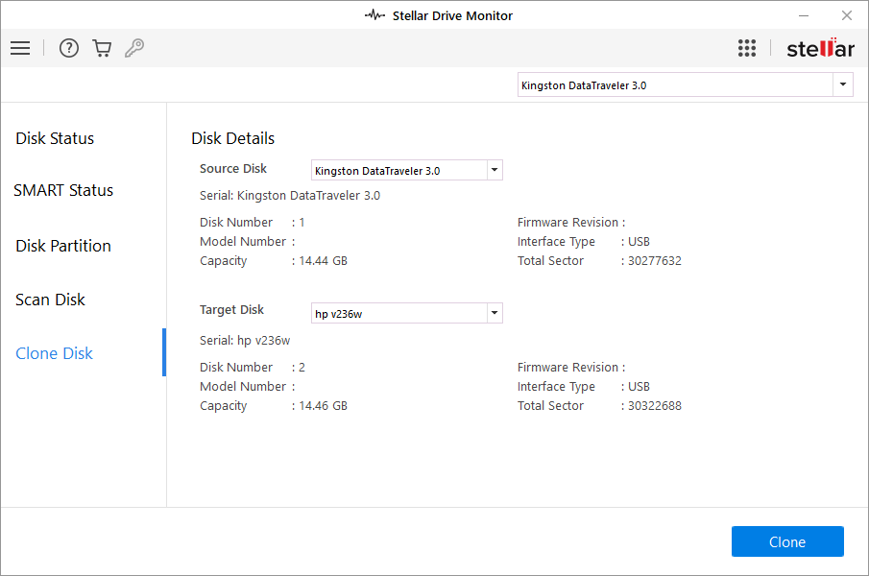Open the hamburger menu
This screenshot has width=869, height=576.
pos(20,48)
